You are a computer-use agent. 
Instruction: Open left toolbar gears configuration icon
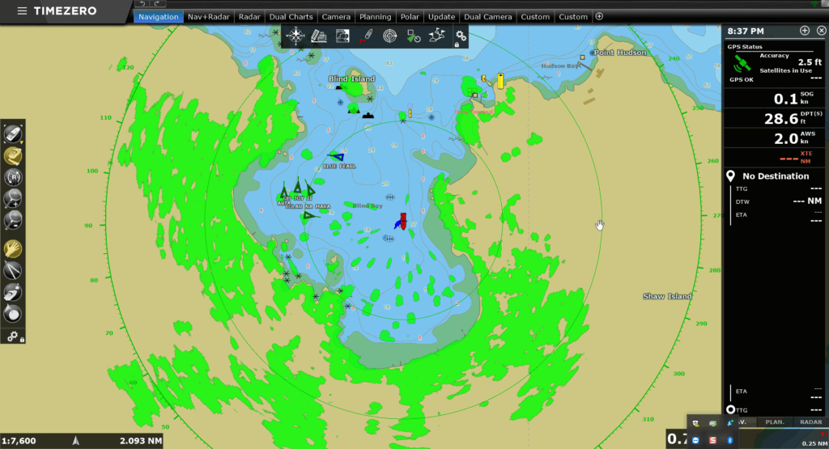(13, 336)
